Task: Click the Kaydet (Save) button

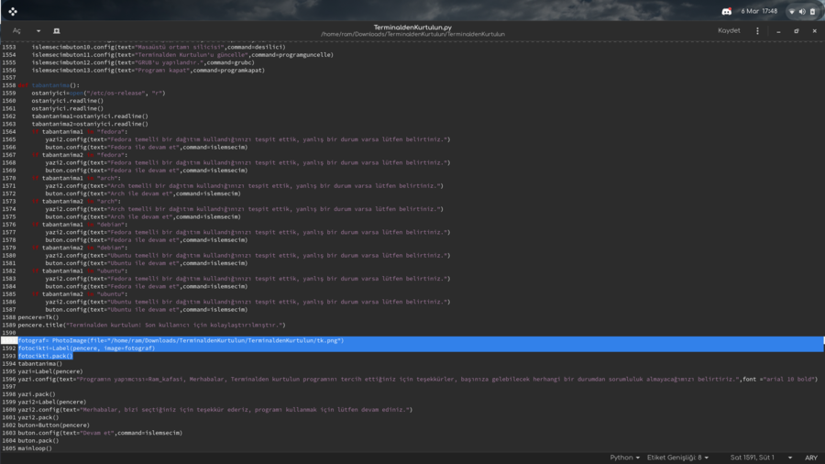Action: (729, 30)
